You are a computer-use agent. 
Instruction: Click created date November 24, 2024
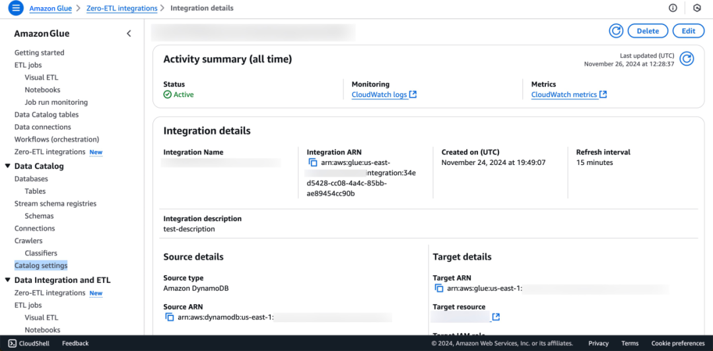[493, 162]
